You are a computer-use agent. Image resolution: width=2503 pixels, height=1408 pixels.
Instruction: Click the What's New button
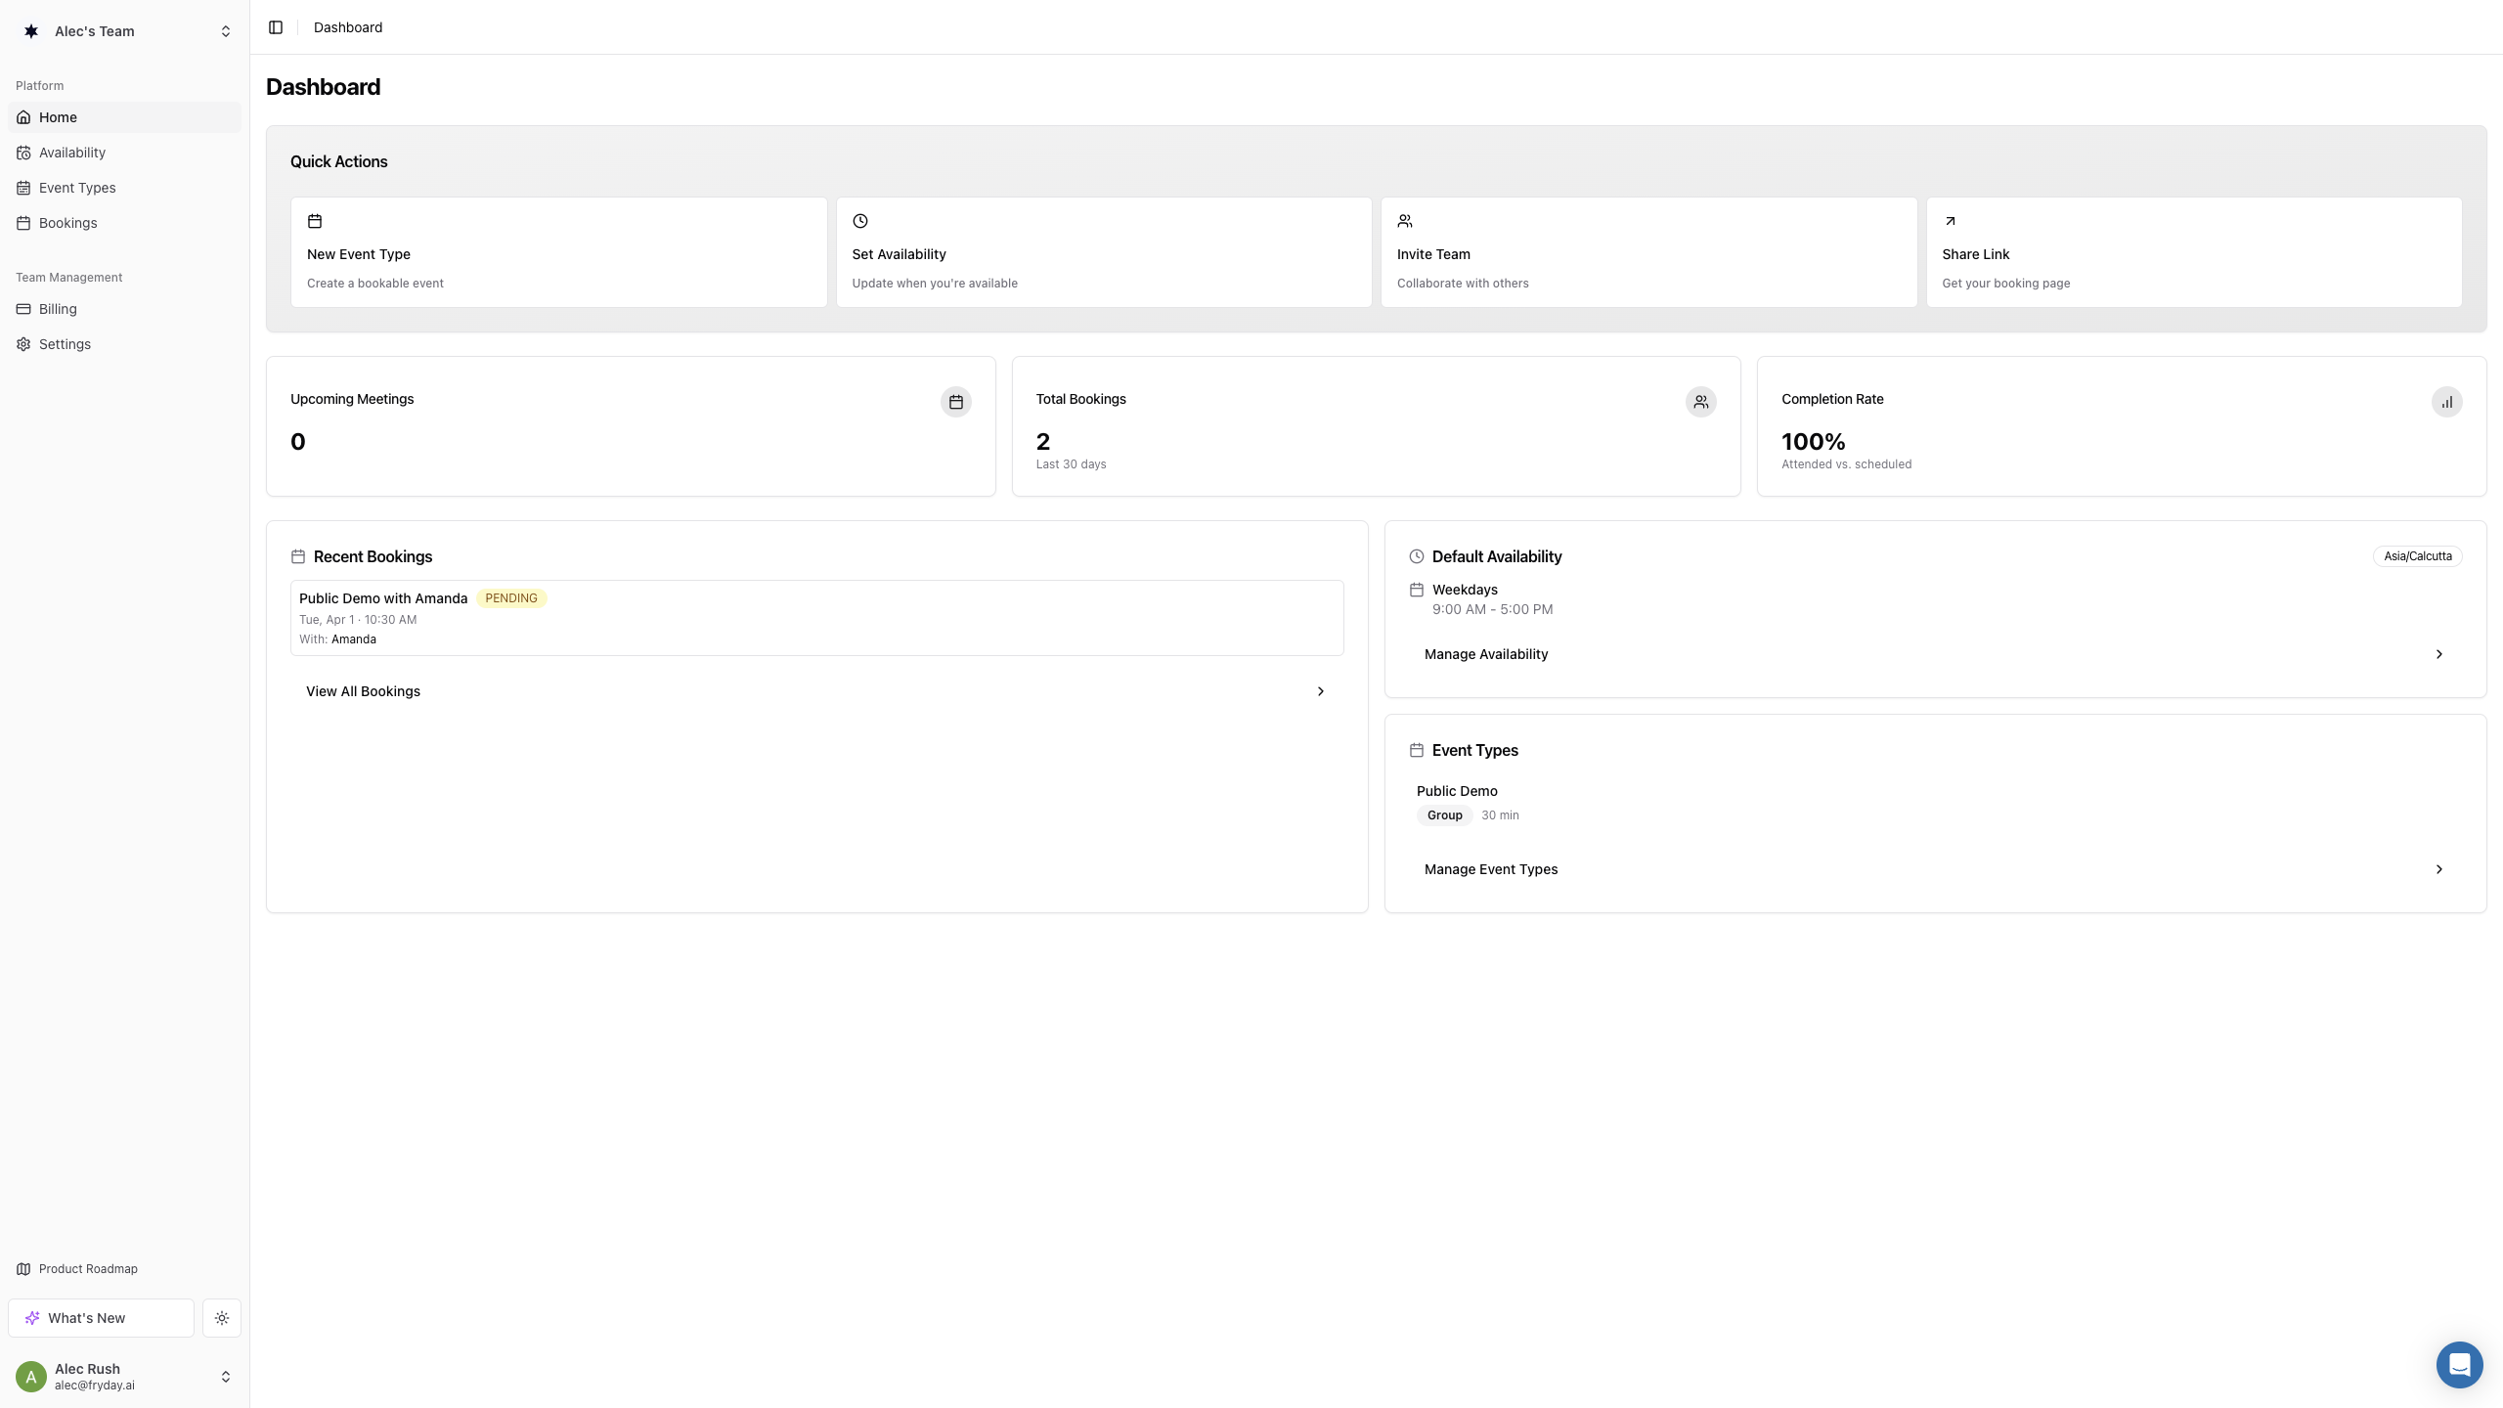(x=101, y=1318)
